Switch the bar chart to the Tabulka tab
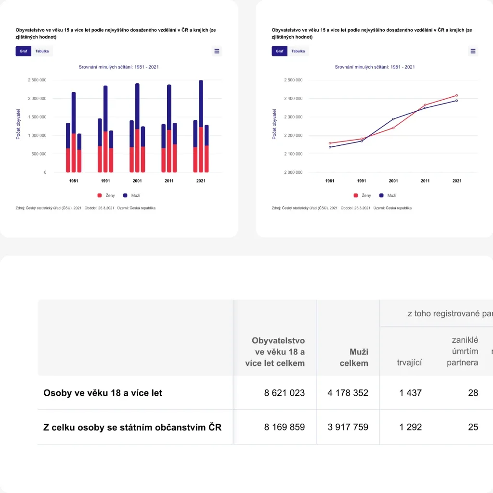Image resolution: width=493 pixels, height=493 pixels. click(x=42, y=51)
